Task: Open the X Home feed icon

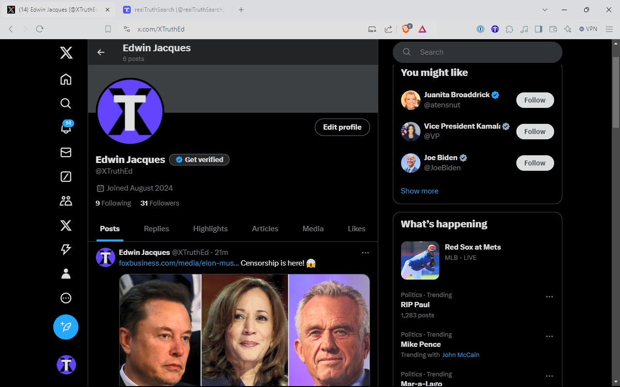Action: pyautogui.click(x=66, y=79)
